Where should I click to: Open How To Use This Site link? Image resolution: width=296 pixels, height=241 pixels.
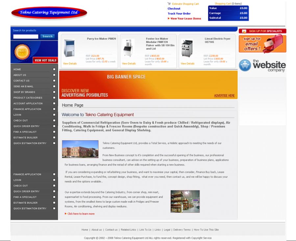tap(206, 230)
